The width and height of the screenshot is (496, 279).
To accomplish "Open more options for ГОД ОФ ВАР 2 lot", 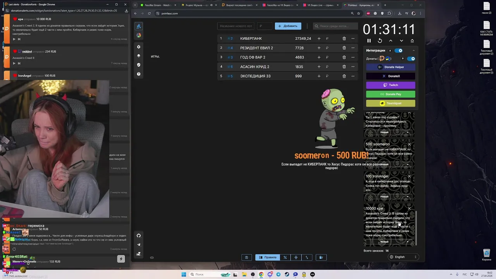I will tap(353, 57).
